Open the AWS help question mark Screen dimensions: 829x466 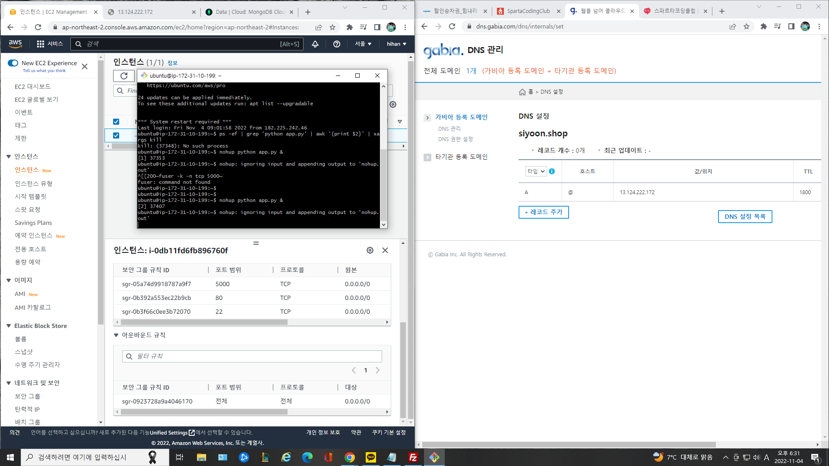click(337, 44)
